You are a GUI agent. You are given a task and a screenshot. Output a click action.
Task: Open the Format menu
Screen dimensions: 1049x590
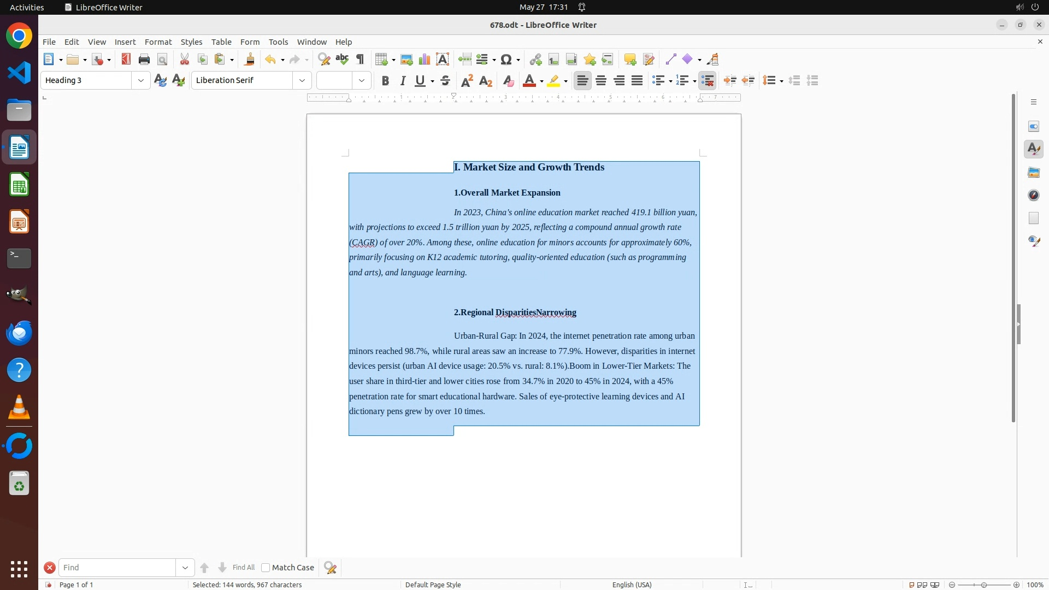point(158,42)
